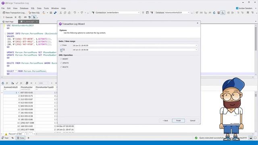Click the To date input field
This screenshot has width=258, height=145.
tap(135, 50)
